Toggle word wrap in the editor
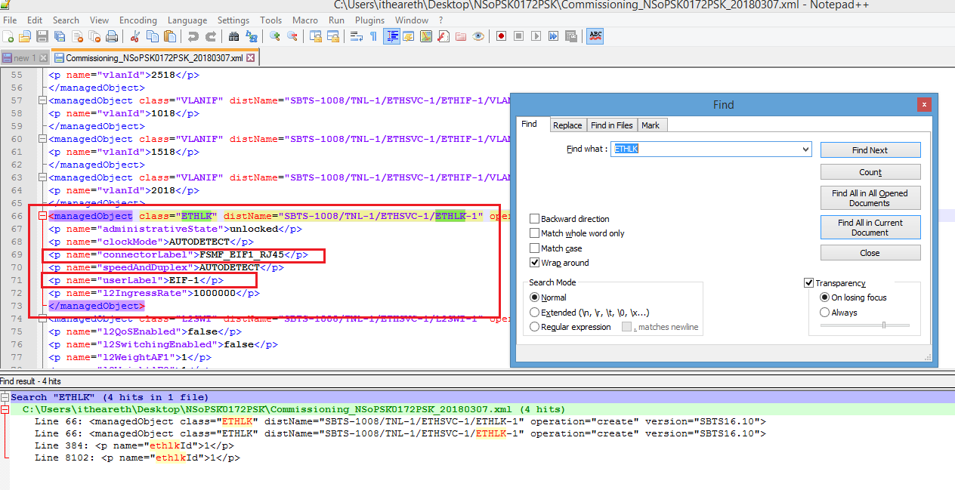Screen dimensions: 955x490 click(x=357, y=35)
